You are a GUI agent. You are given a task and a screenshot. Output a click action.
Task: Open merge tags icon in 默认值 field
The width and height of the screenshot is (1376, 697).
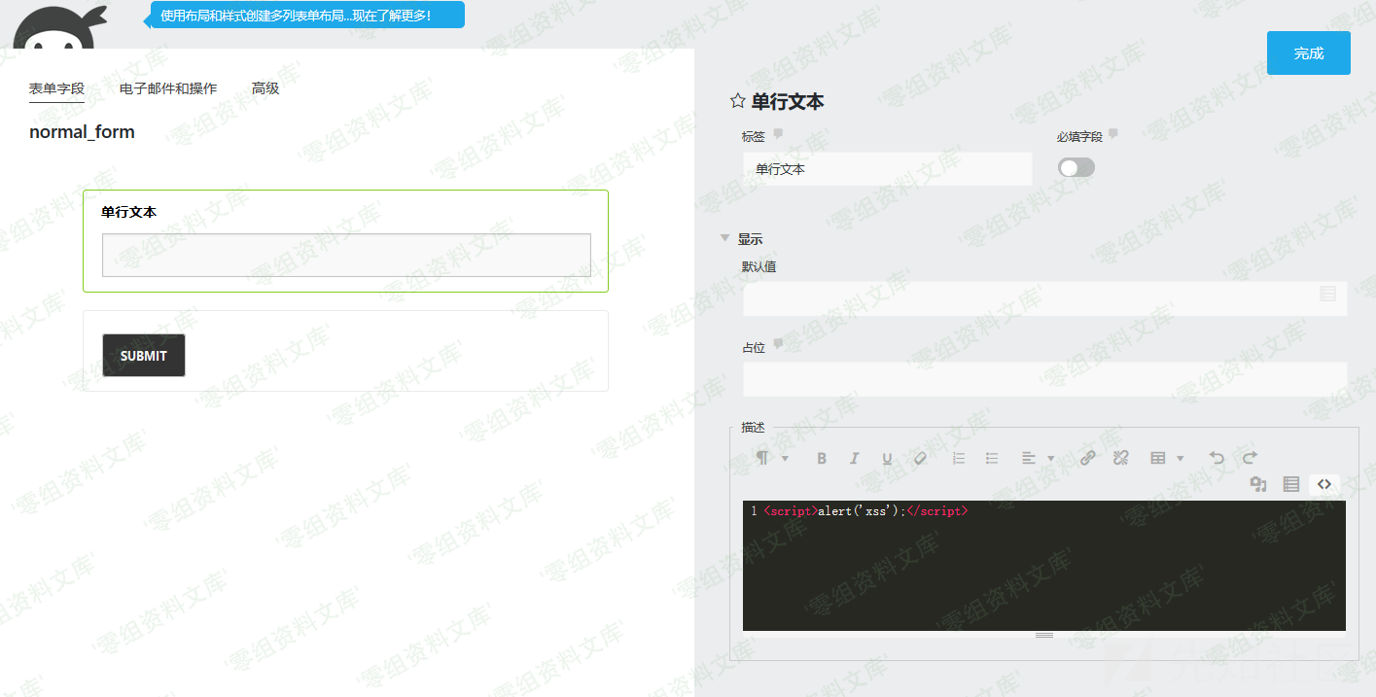pyautogui.click(x=1328, y=294)
